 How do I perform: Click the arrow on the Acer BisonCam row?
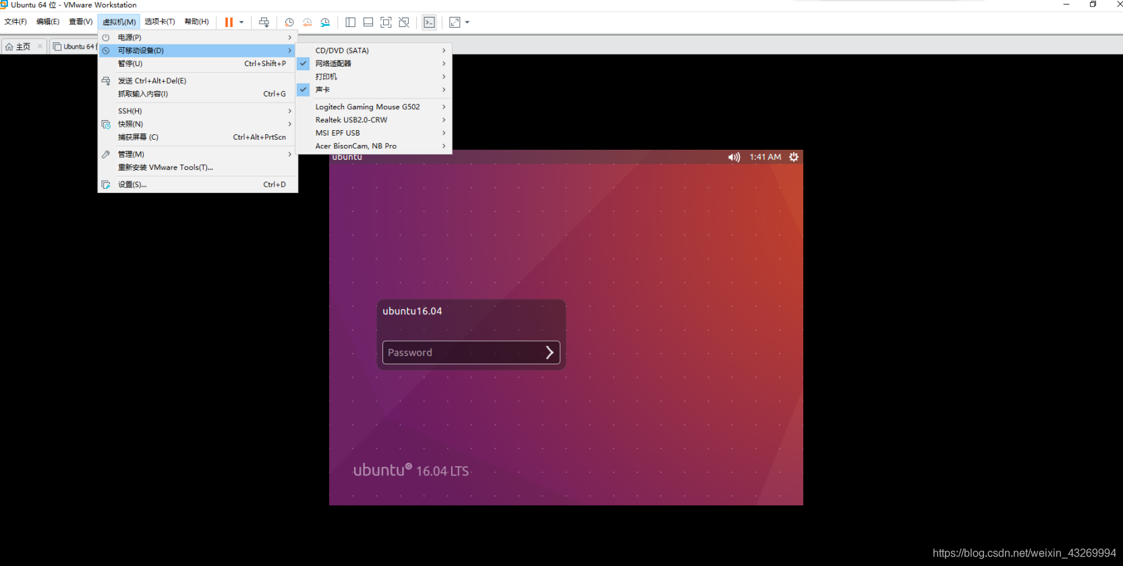coord(444,146)
